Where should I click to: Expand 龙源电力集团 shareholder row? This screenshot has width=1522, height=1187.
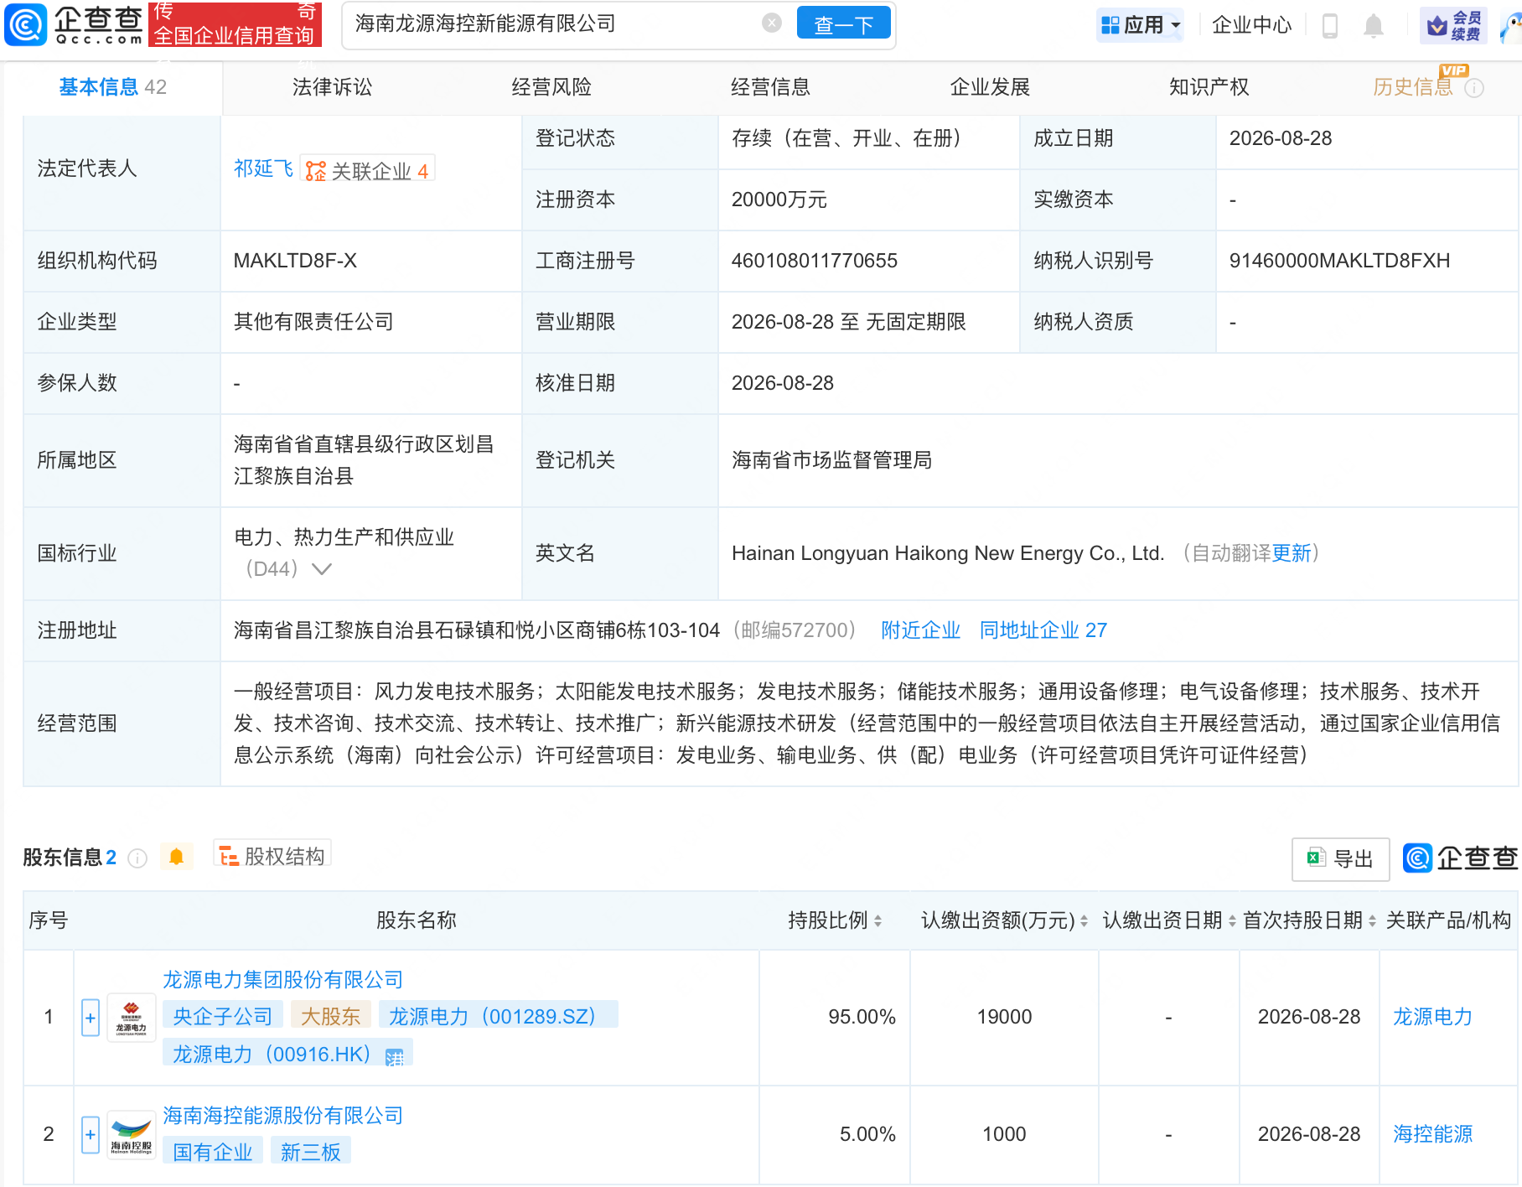(91, 1018)
